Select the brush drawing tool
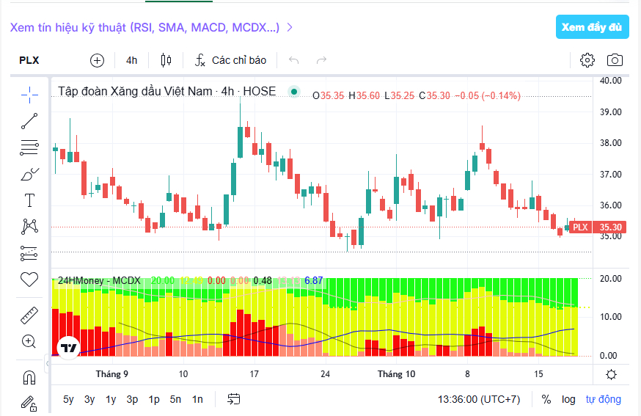Viewport: 641px width, 416px height. [x=29, y=175]
